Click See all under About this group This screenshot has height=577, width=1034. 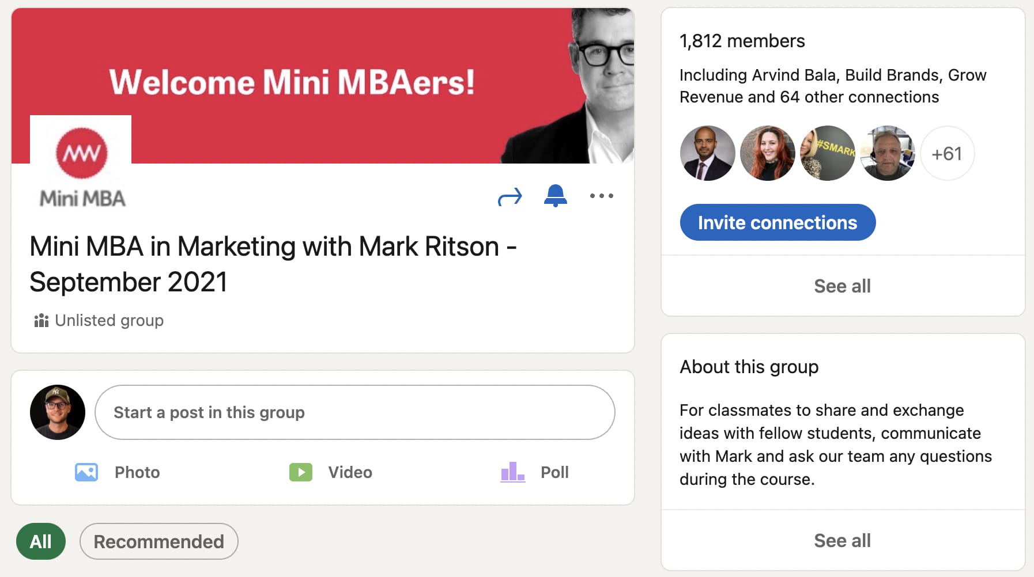(843, 540)
